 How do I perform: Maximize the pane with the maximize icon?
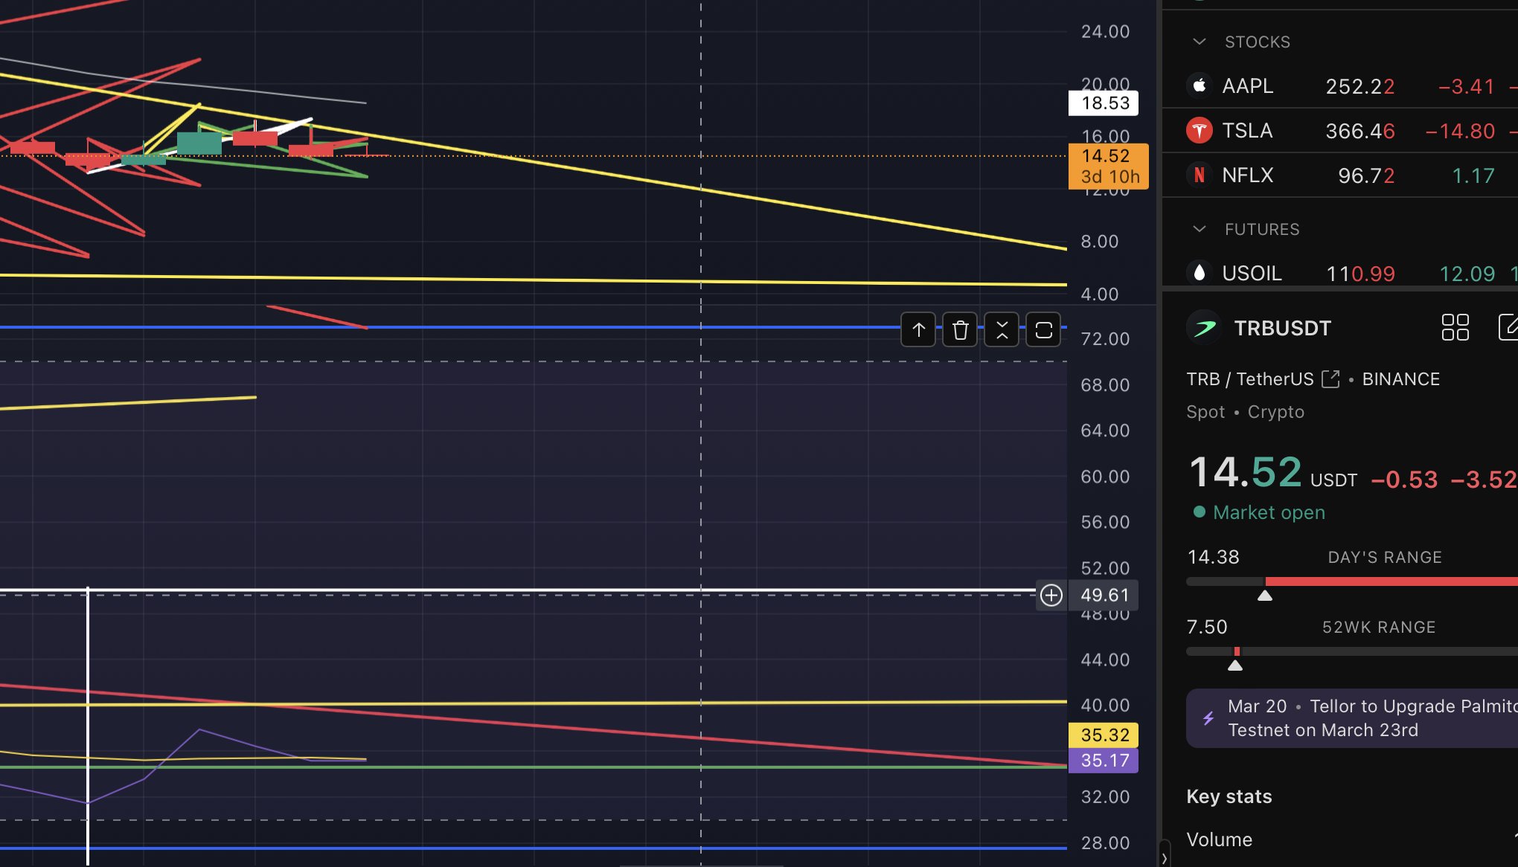(x=1043, y=330)
